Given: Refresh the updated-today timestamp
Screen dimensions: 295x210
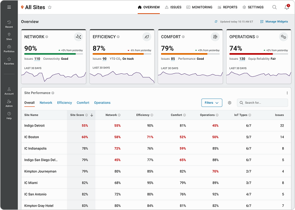Looking at the screenshot, I should click(216, 22).
